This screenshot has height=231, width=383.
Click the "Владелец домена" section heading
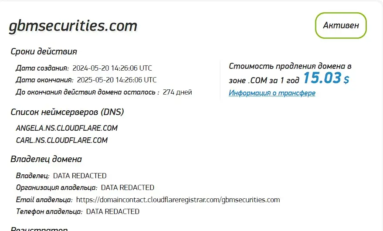coord(46,159)
